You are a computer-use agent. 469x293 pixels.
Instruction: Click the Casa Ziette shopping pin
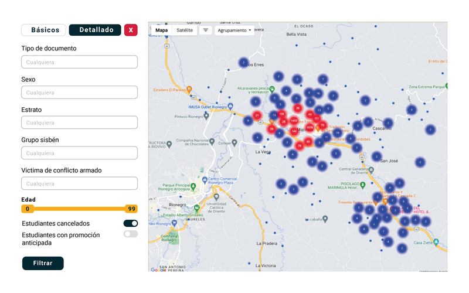coord(436,241)
